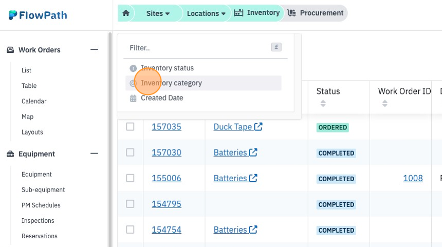The image size is (442, 247).
Task: Collapse the Work Orders section
Action: tap(94, 50)
